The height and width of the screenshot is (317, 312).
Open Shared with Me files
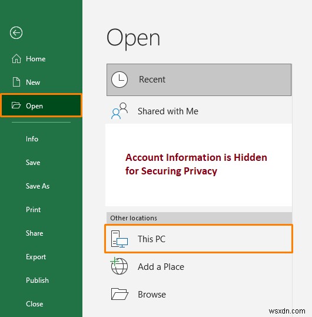(x=199, y=111)
